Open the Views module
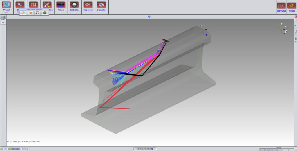Image resolution: width=297 pixels, height=151 pixels. click(61, 5)
